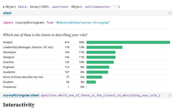The height and width of the screenshot is (108, 173).
Task: Click surveyHistogram inside the import braces
Action: coord(31,22)
